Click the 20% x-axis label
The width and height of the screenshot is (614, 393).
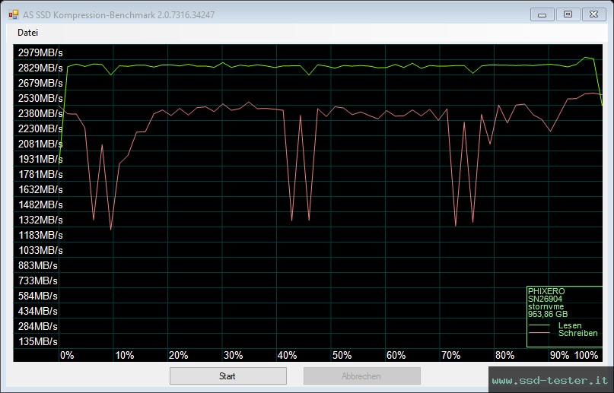click(x=179, y=355)
